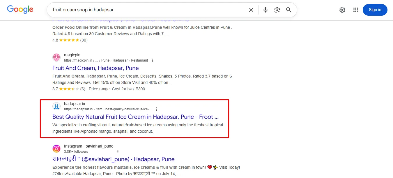The width and height of the screenshot is (393, 178).
Task: Open Best Quality Natural Fruit Ice Cream link
Action: coord(135,117)
